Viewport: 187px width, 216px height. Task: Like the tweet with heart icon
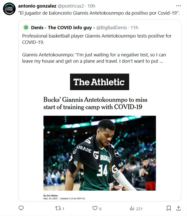[95, 208]
